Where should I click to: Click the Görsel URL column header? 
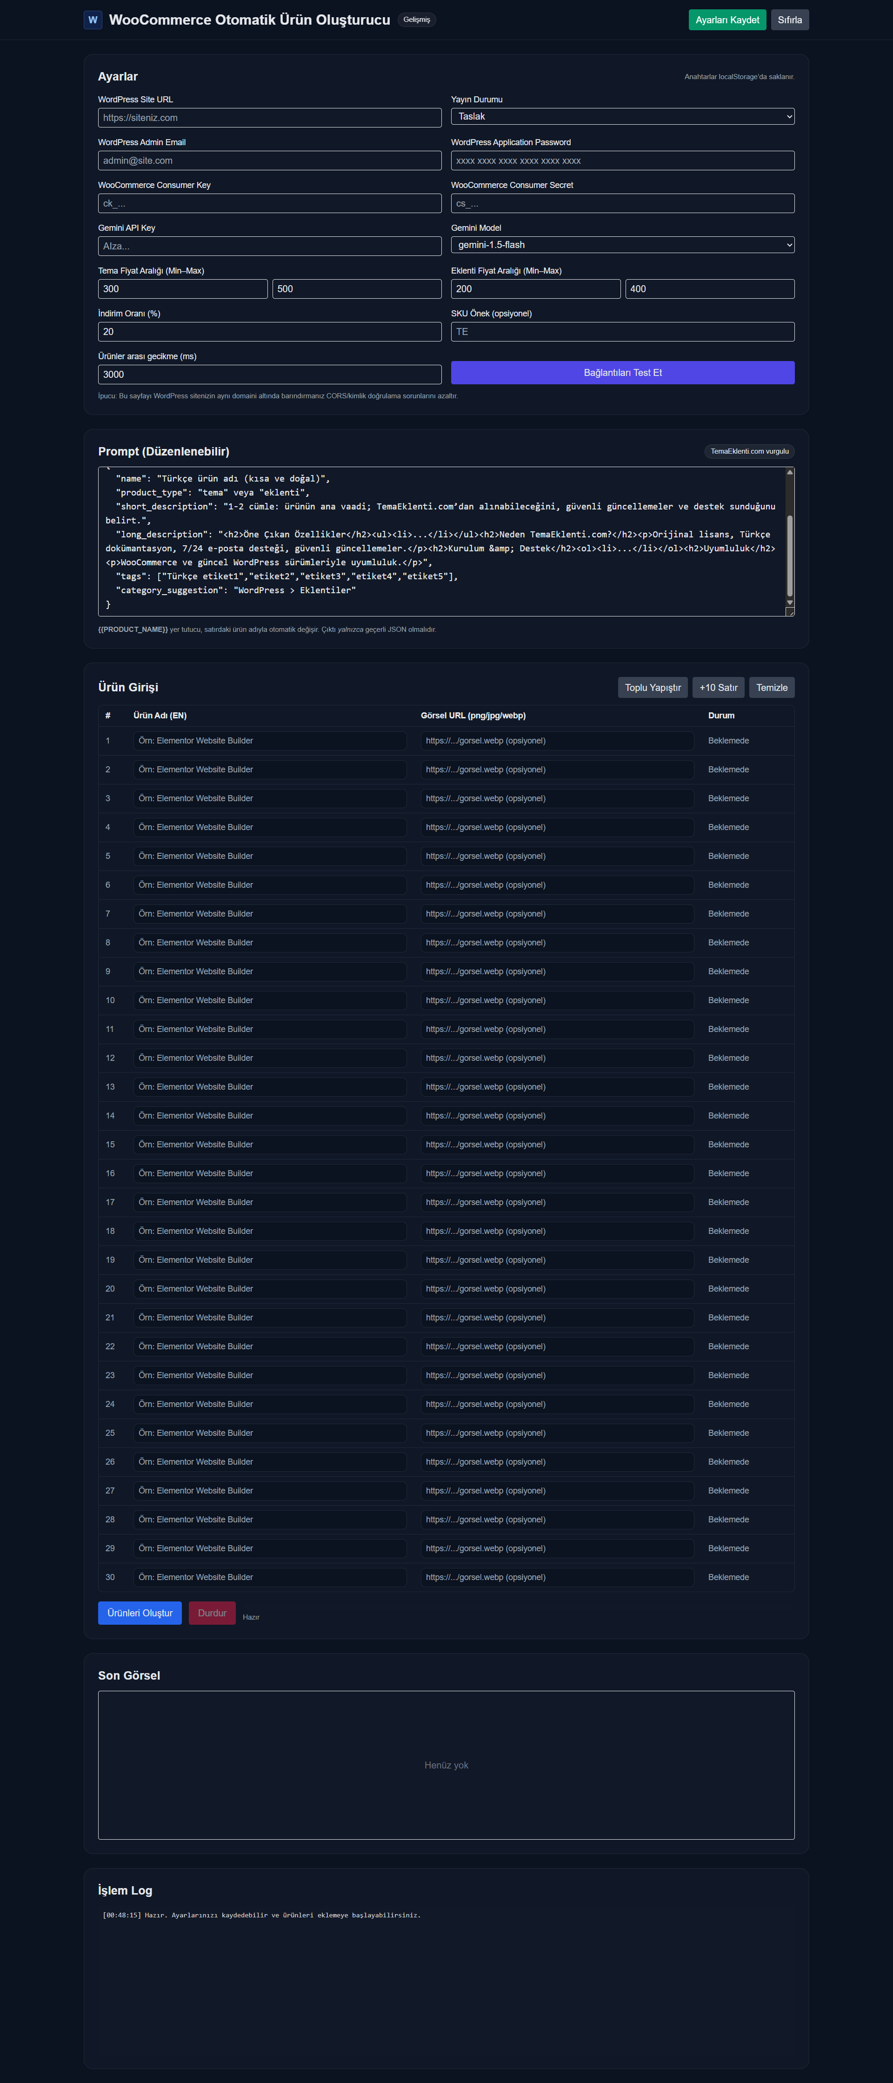click(x=473, y=716)
